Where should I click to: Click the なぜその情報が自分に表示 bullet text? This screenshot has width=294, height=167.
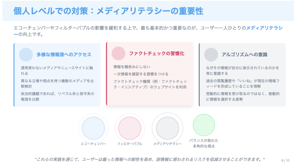242,70
